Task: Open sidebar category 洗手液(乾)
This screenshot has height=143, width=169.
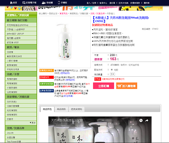Action: pyautogui.click(x=21, y=101)
